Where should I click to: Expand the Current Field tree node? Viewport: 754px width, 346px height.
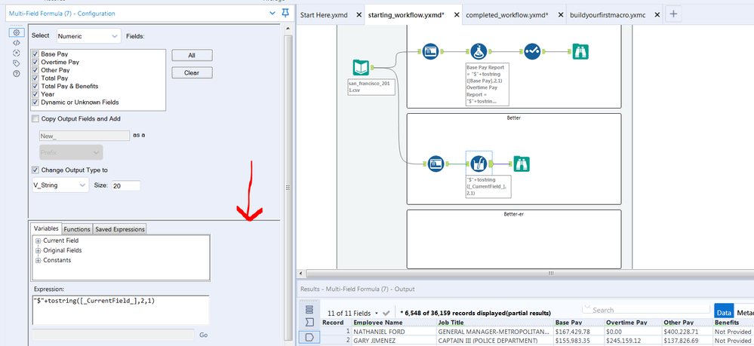pyautogui.click(x=38, y=240)
